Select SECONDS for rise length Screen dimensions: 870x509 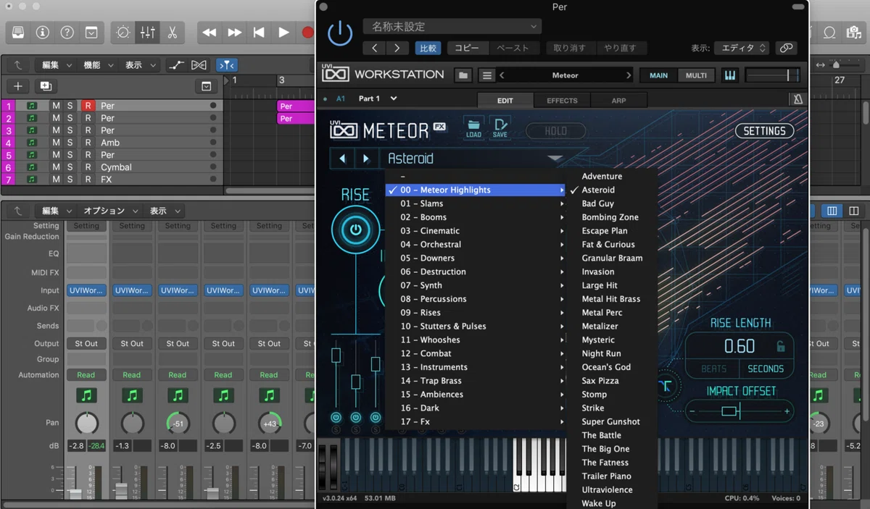point(766,369)
